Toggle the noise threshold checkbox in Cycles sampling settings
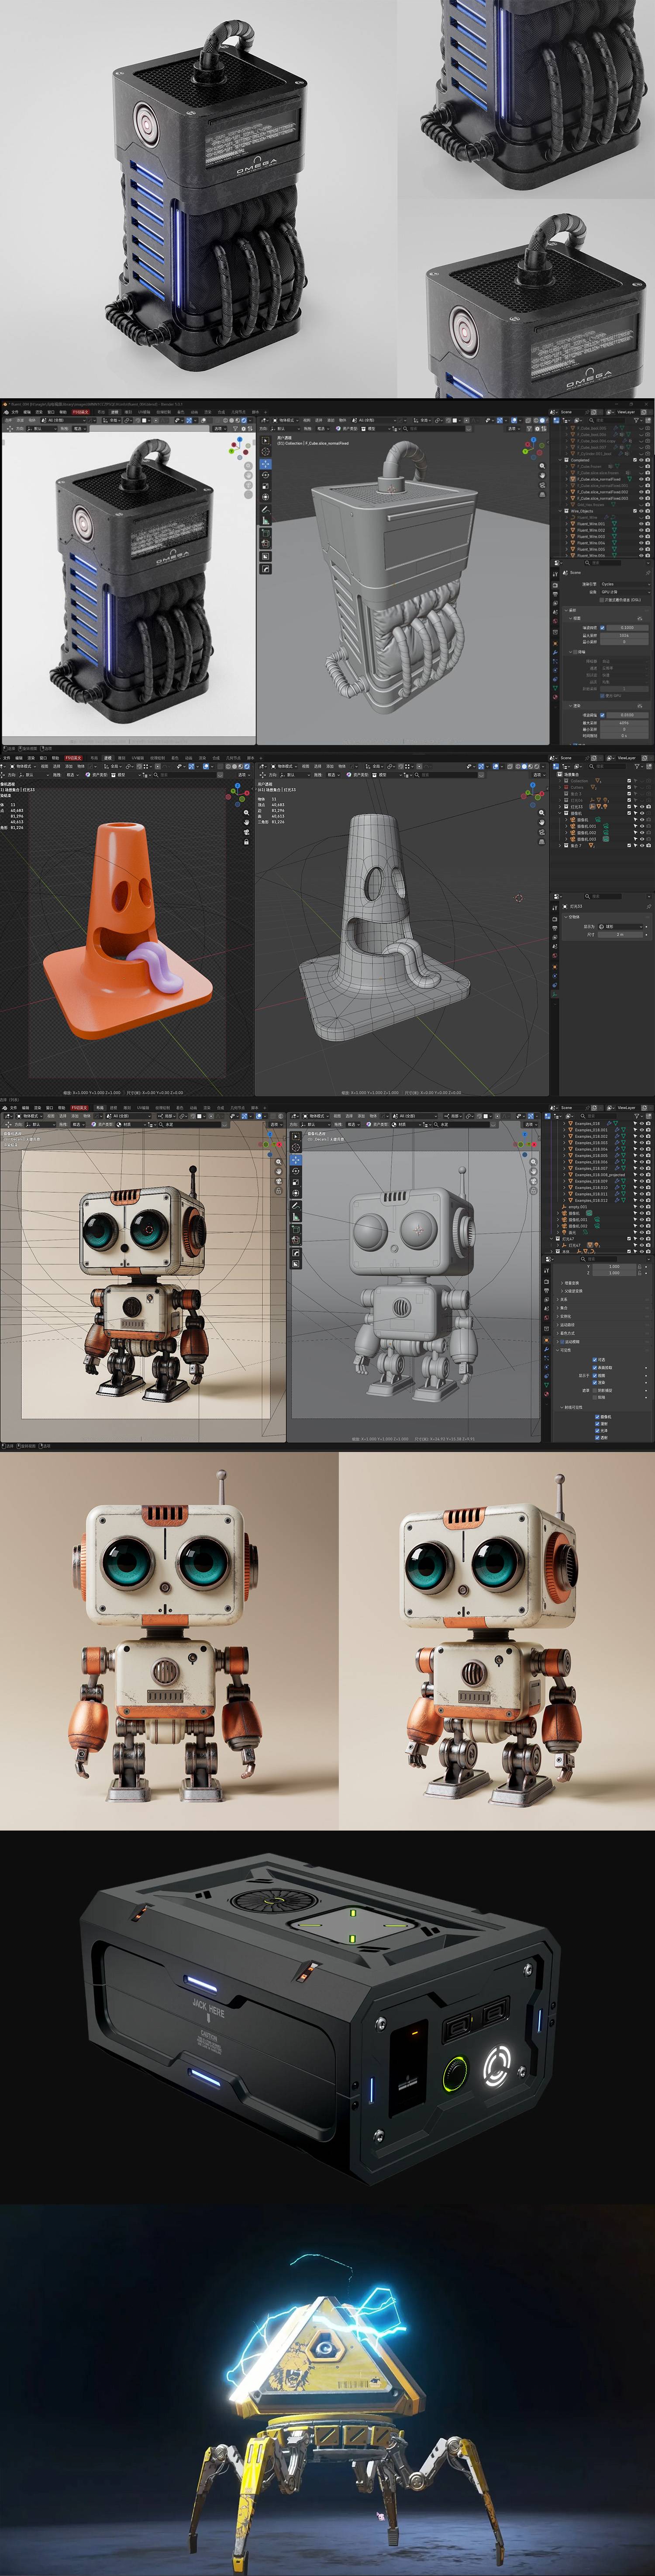The image size is (655, 2576). click(603, 627)
